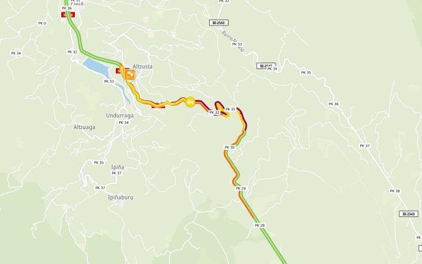Select the dark red congested loop near PK 31
The height and width of the screenshot is (264, 422).
click(221, 108)
